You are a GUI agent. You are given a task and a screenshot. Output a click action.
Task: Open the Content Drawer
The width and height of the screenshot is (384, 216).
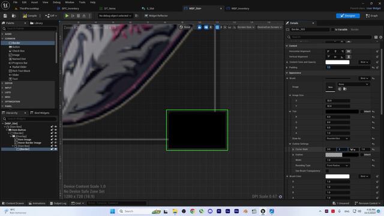[x=13, y=203]
